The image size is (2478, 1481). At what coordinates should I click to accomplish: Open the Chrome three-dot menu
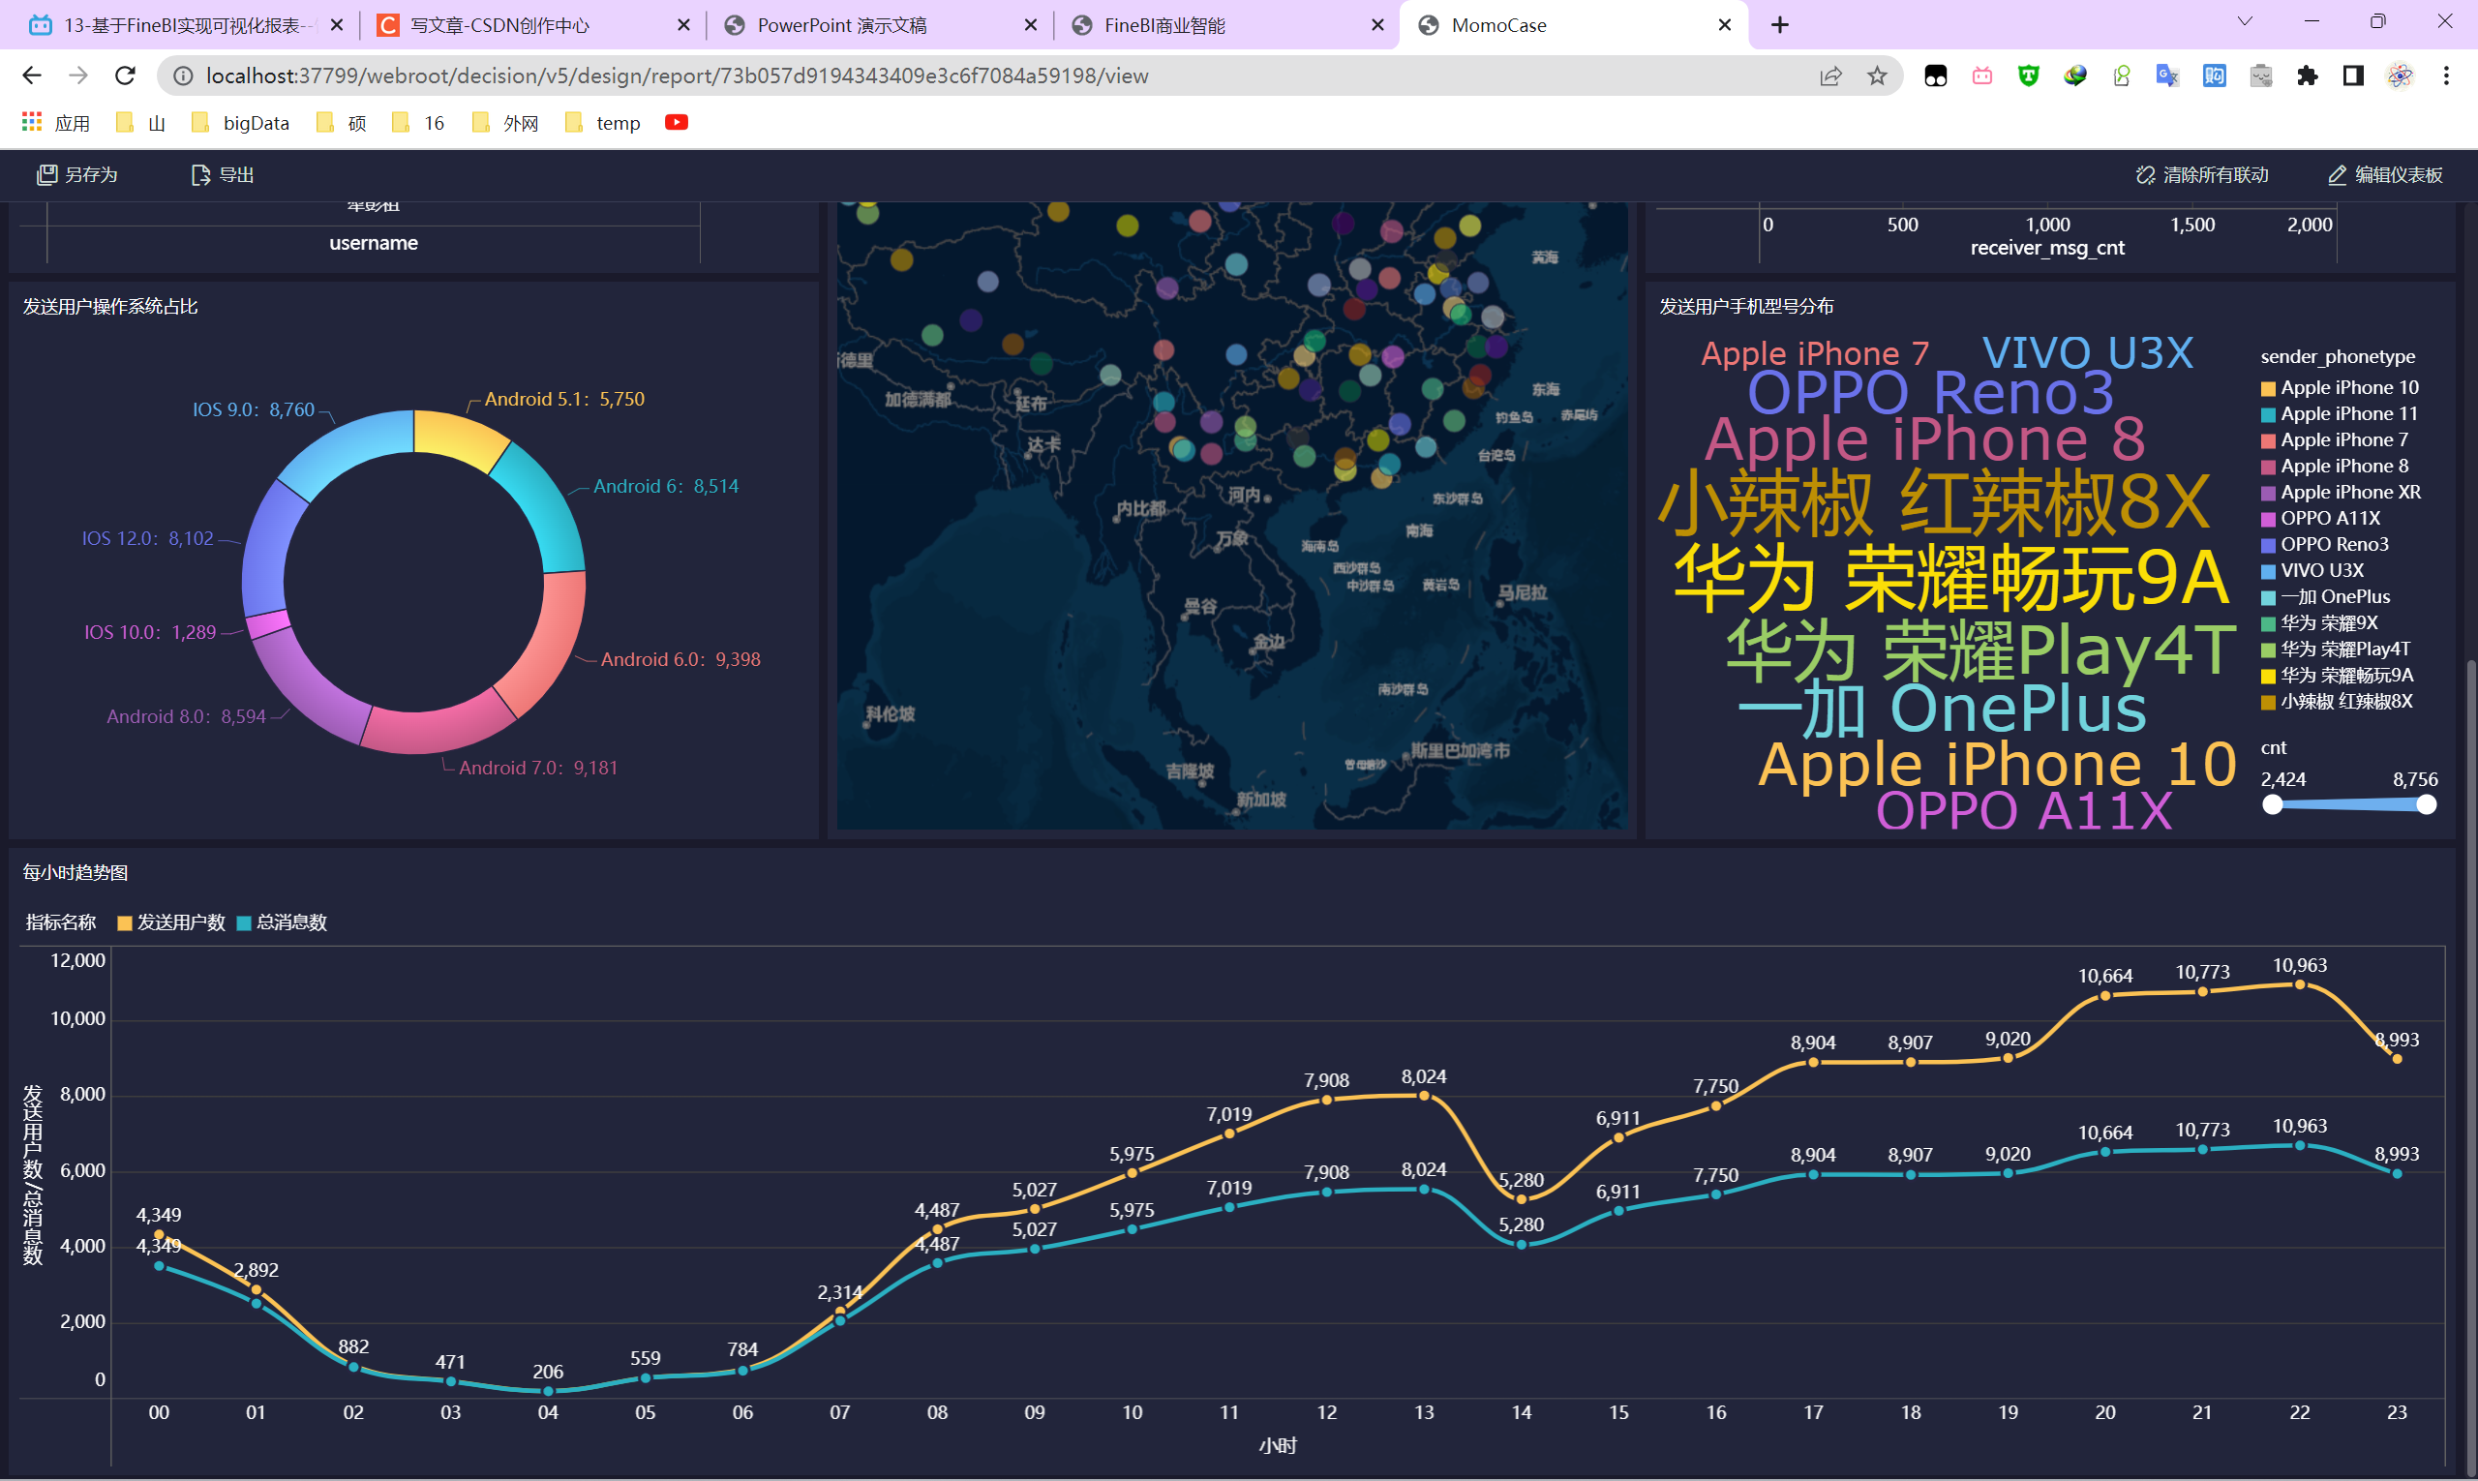pos(2445,76)
